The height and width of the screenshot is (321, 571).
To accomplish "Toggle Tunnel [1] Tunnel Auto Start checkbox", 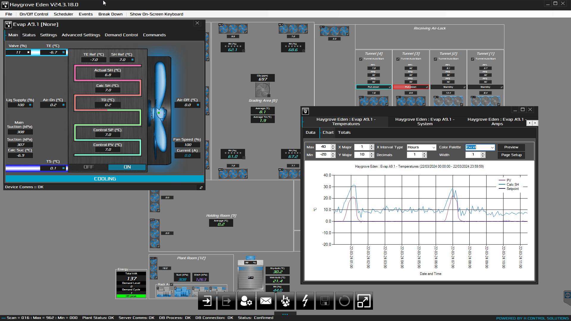I will [473, 59].
